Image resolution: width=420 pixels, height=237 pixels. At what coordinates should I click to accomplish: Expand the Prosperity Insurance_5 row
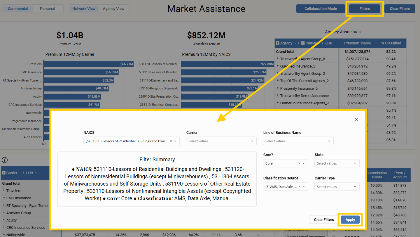tap(278, 88)
